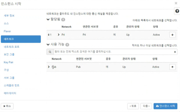Click the Pri subnet cell
Image resolution: width=180 pixels, height=112 pixels.
pyautogui.click(x=84, y=35)
